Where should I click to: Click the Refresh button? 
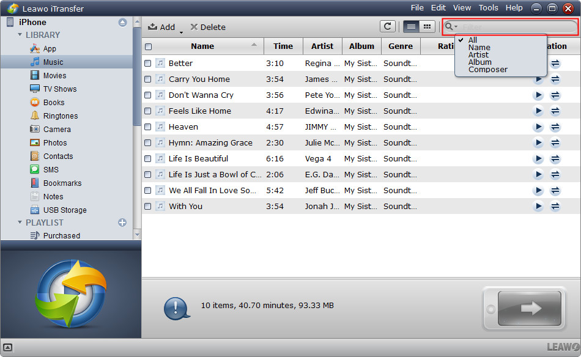pos(388,26)
